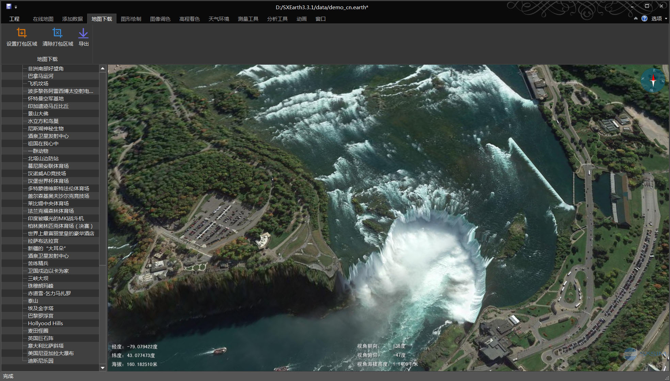Click the help question mark icon
The width and height of the screenshot is (670, 381).
tap(644, 19)
